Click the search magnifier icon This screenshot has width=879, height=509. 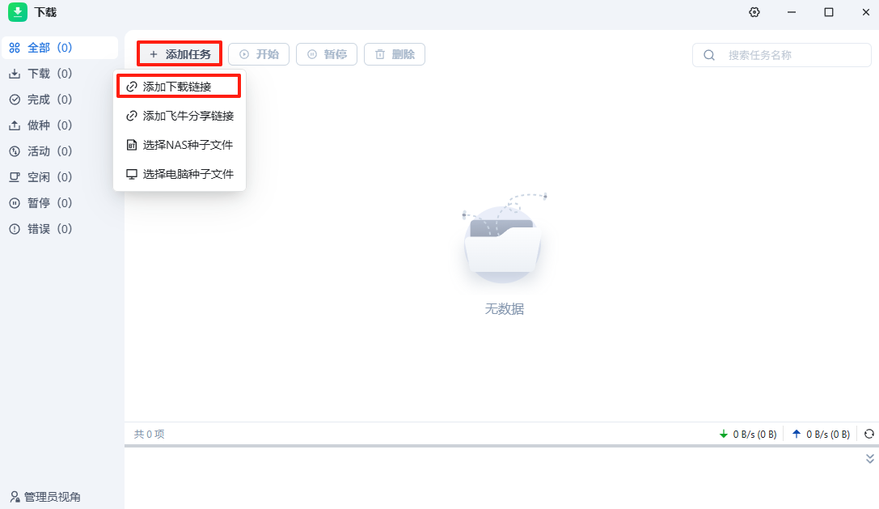(x=709, y=55)
